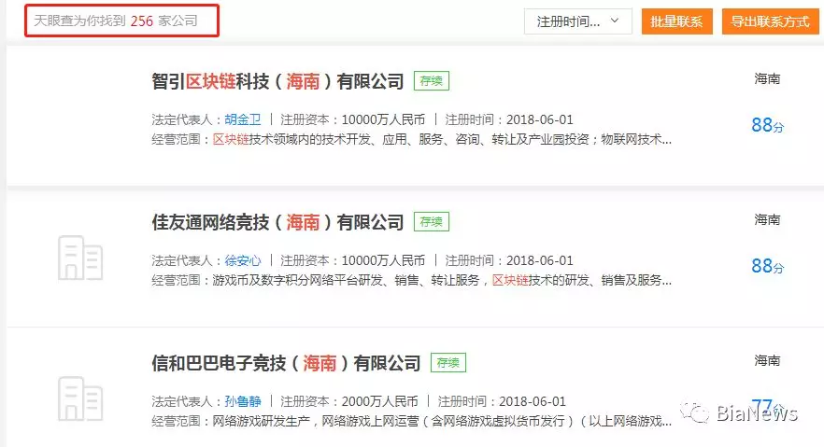Open legal representative 胡金卫 profile
Screen dimensions: 824x447
[x=243, y=119]
